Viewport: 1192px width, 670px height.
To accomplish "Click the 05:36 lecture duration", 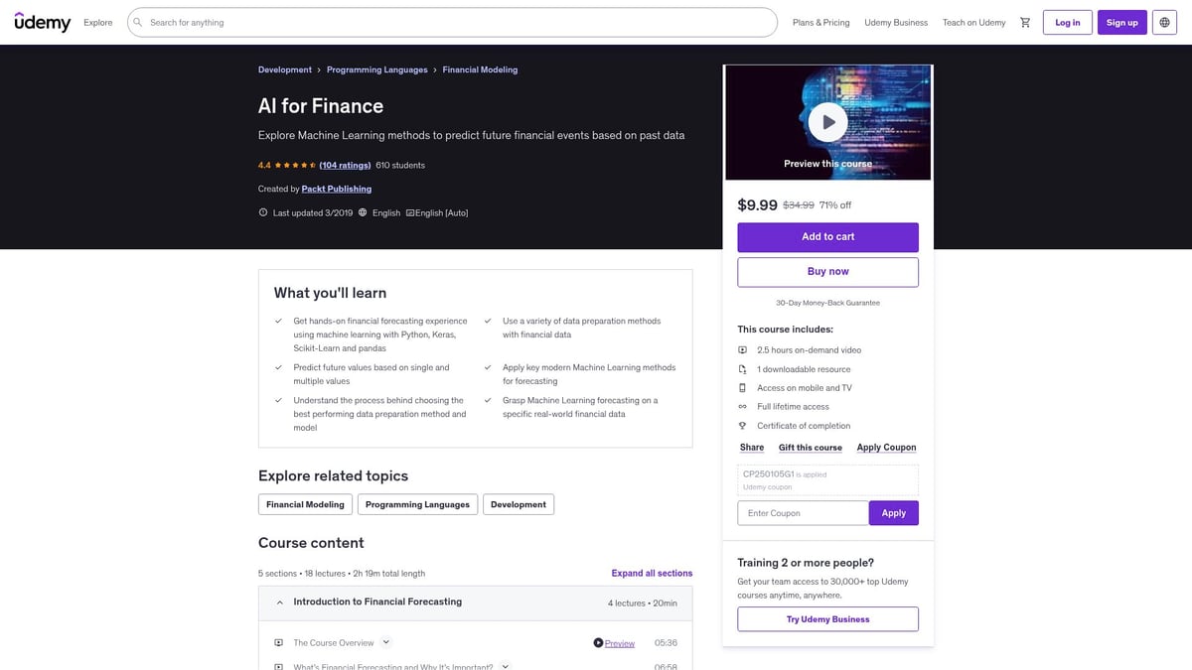I will tap(666, 643).
